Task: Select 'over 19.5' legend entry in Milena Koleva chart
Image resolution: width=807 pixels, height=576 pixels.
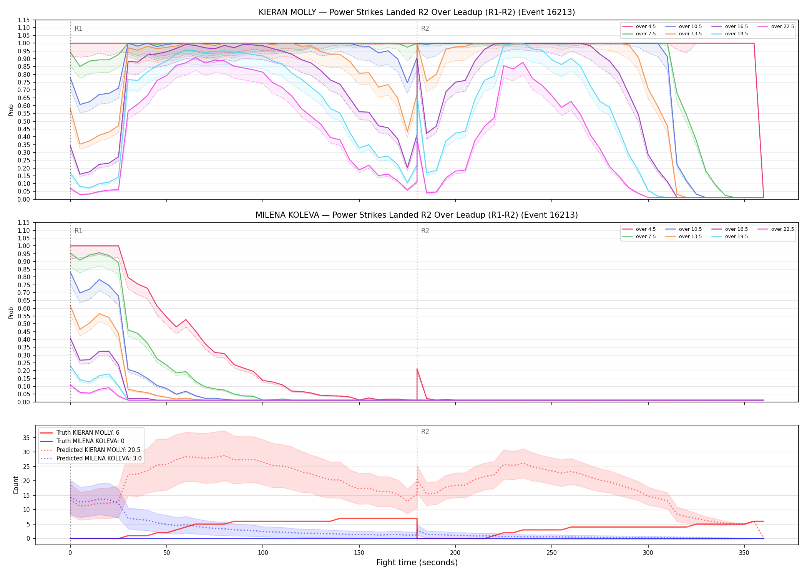Action: point(730,237)
